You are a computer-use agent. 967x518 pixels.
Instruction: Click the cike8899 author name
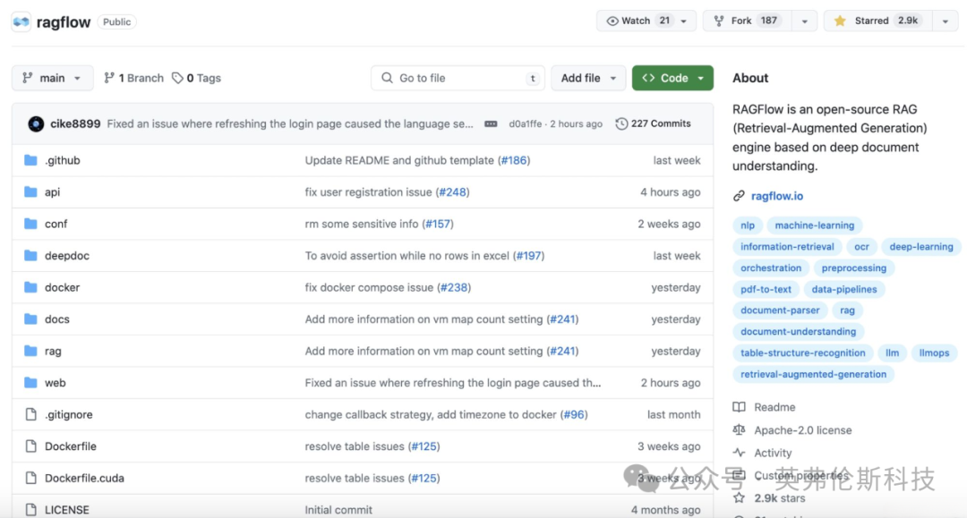(75, 123)
